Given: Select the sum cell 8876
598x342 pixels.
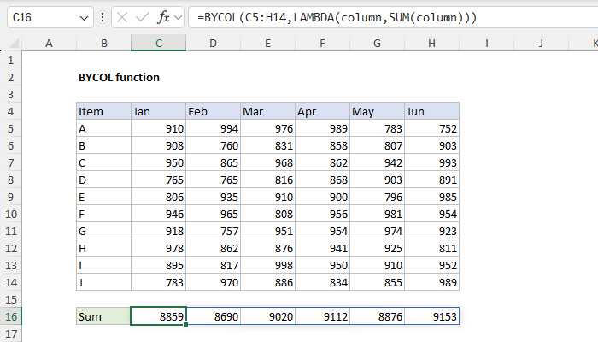Looking at the screenshot, I should (378, 316).
